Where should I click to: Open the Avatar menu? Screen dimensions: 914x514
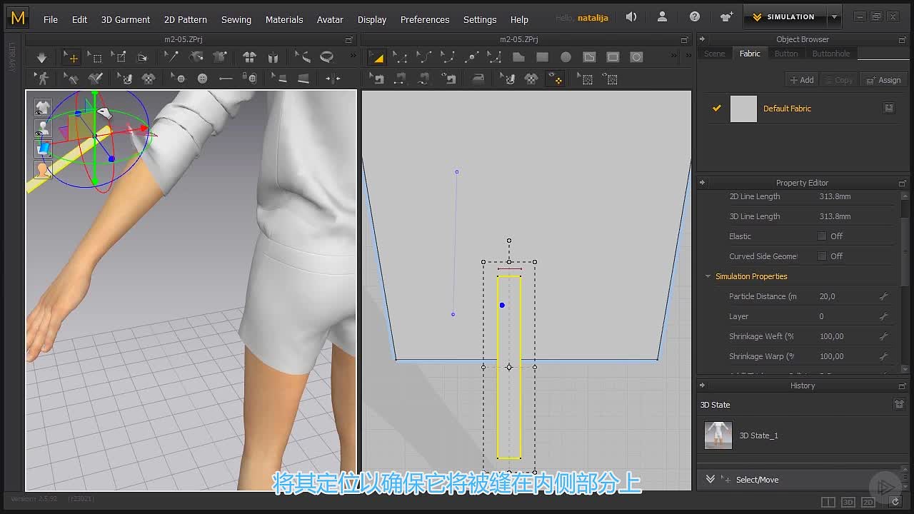tap(330, 19)
